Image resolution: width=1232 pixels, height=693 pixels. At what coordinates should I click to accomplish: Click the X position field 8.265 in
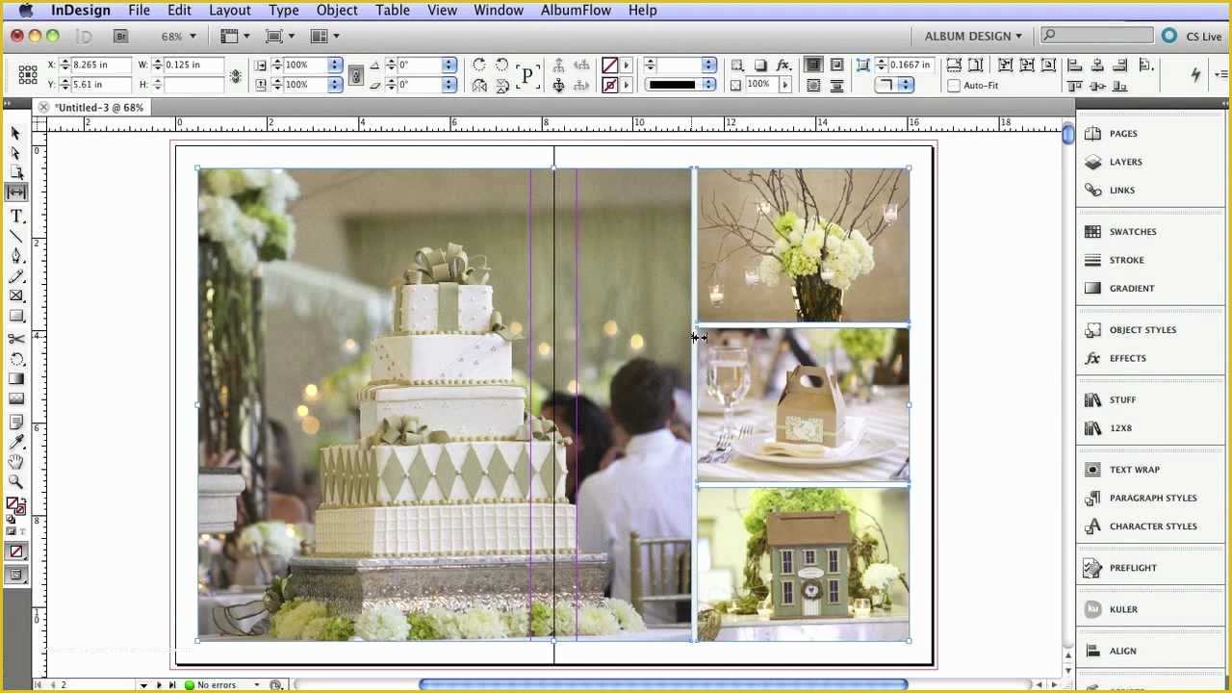point(99,64)
